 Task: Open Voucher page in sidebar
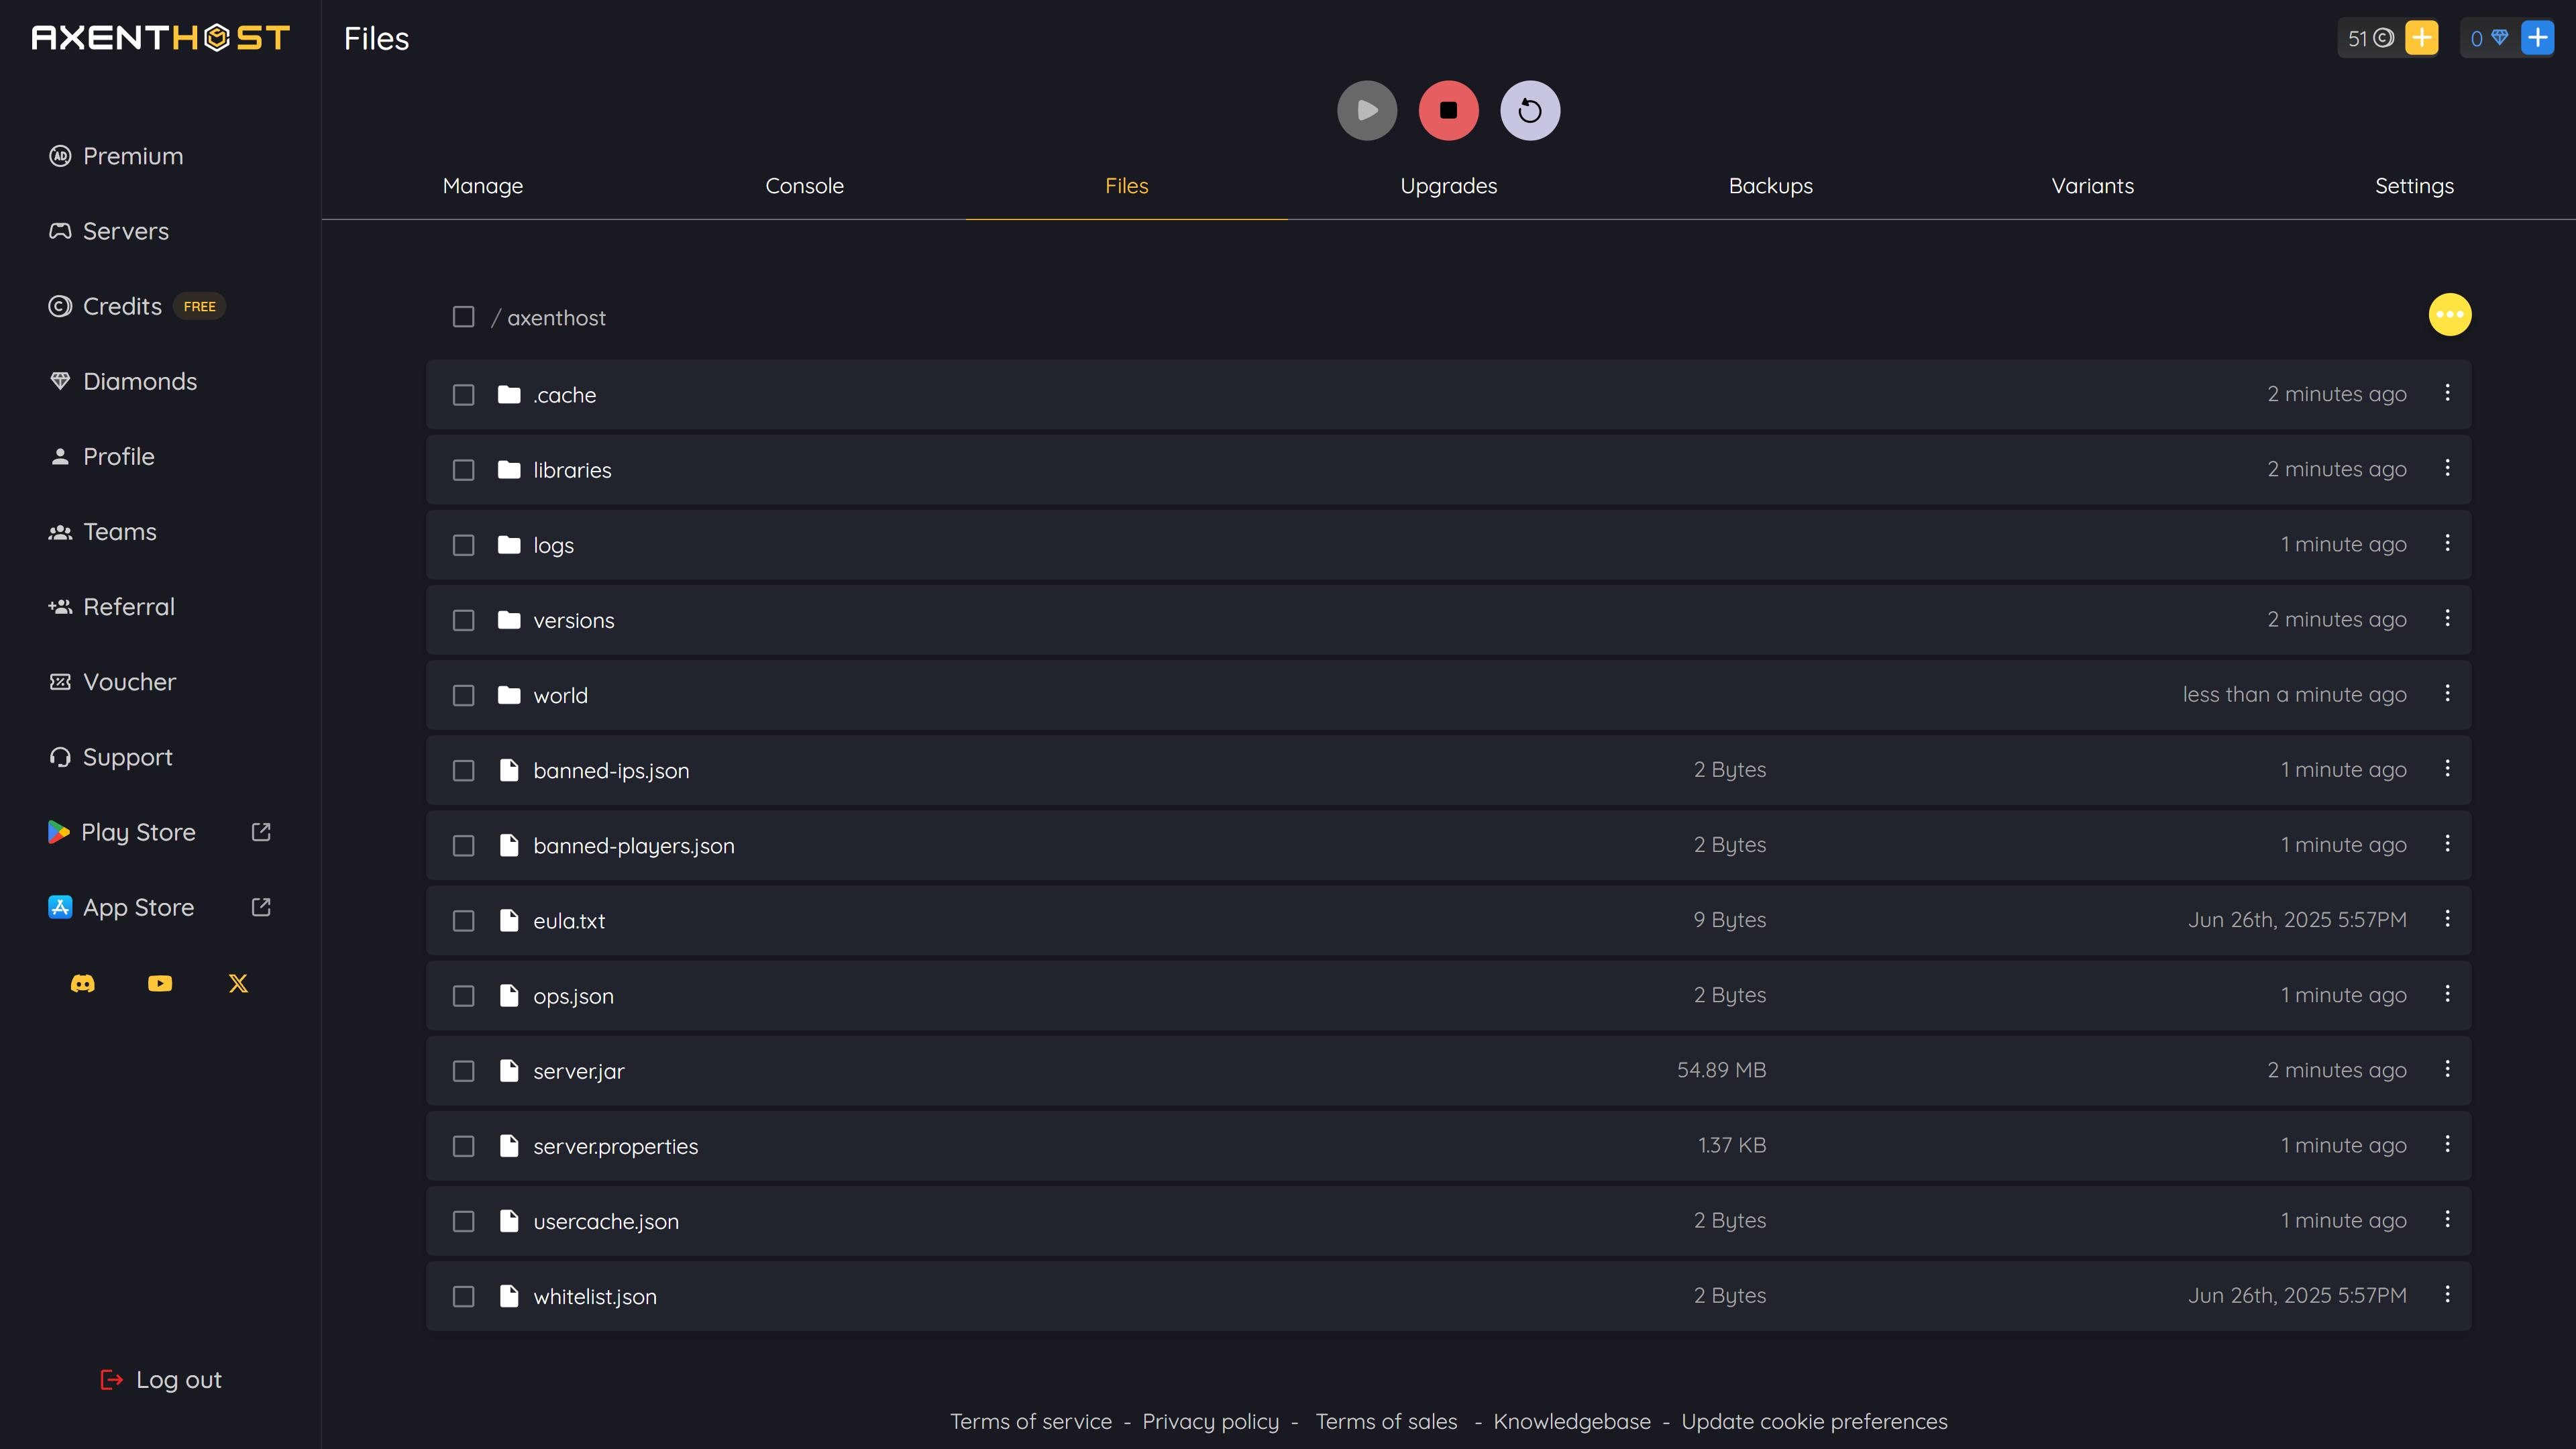pos(113,681)
